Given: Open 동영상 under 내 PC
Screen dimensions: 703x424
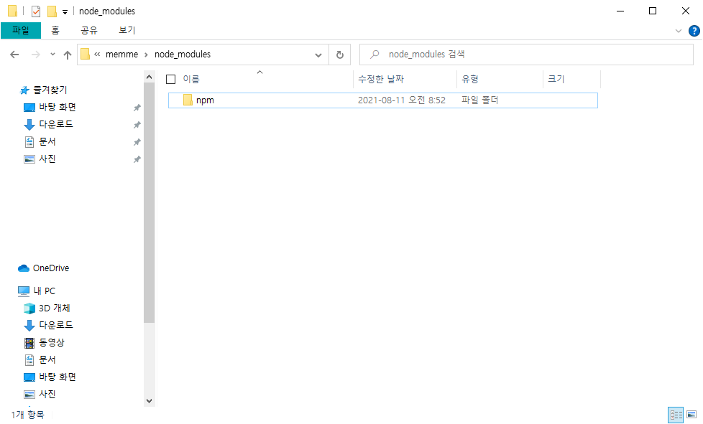Looking at the screenshot, I should (52, 343).
